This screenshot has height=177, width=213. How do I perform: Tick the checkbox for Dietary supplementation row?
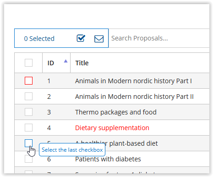pos(28,127)
